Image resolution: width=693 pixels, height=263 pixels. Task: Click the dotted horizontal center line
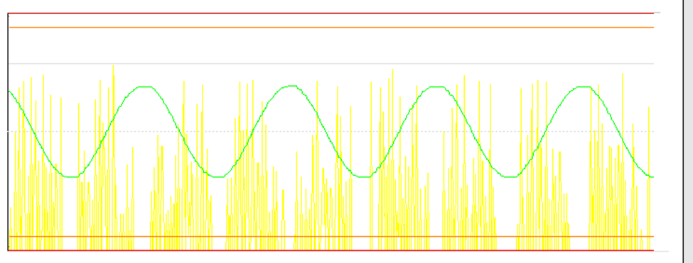click(331, 131)
